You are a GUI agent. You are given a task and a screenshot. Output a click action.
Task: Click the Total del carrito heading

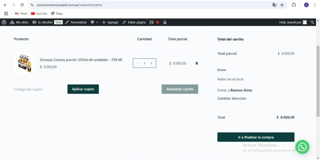coord(230,39)
